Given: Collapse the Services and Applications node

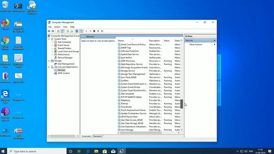Looking at the screenshot, I should 49,67.
